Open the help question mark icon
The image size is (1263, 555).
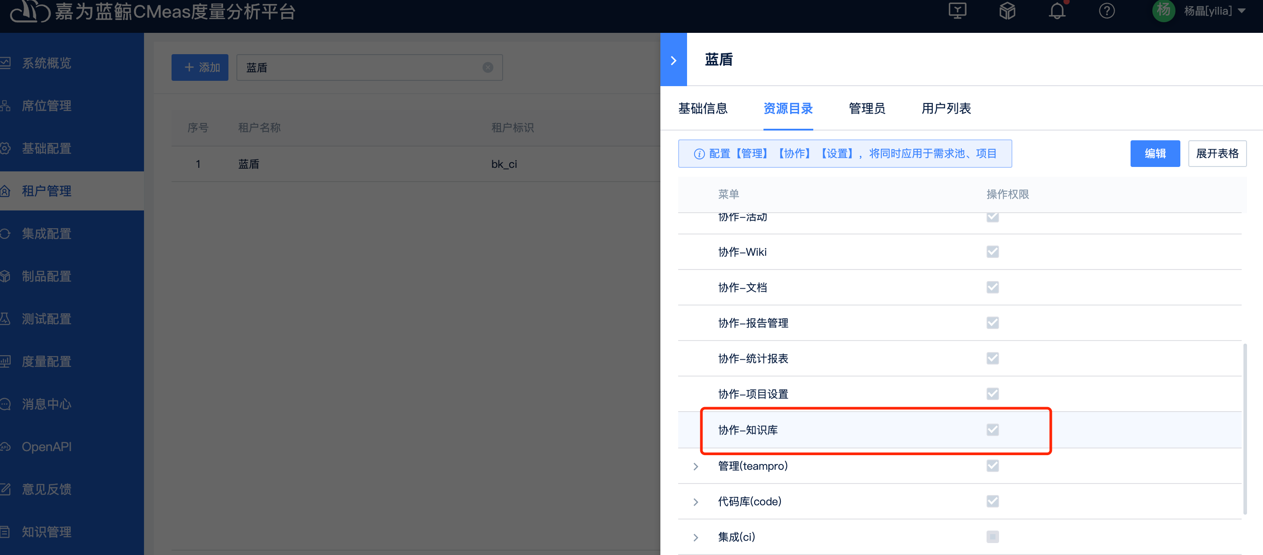[1107, 10]
